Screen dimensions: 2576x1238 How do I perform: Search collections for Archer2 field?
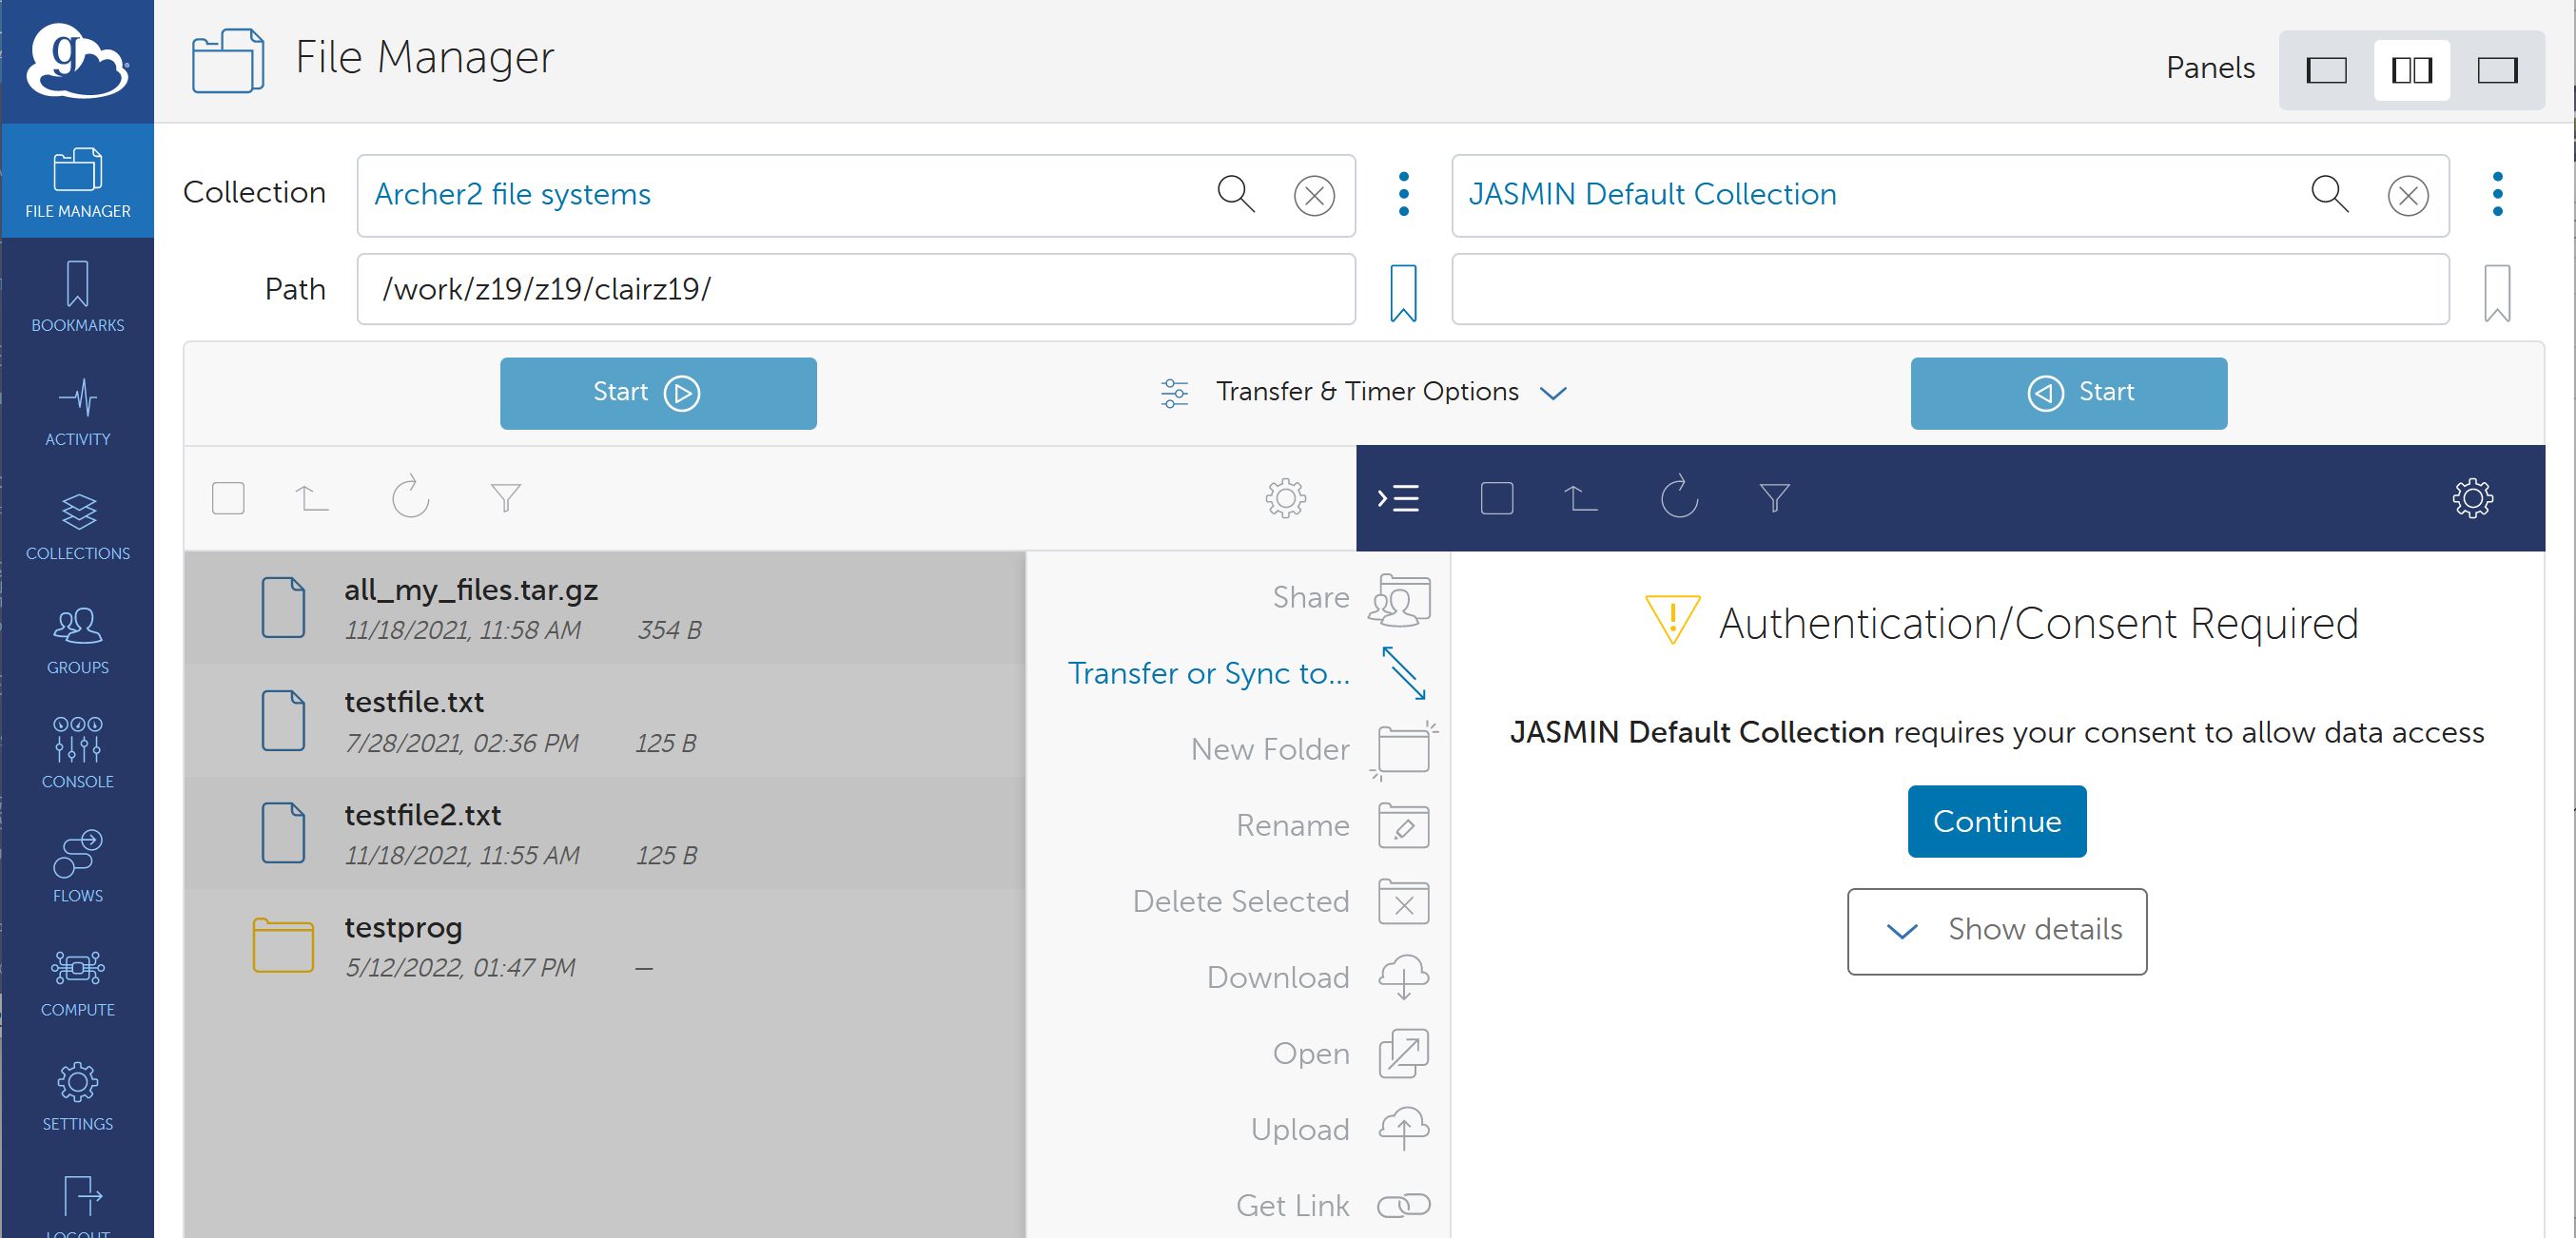pos(1235,194)
